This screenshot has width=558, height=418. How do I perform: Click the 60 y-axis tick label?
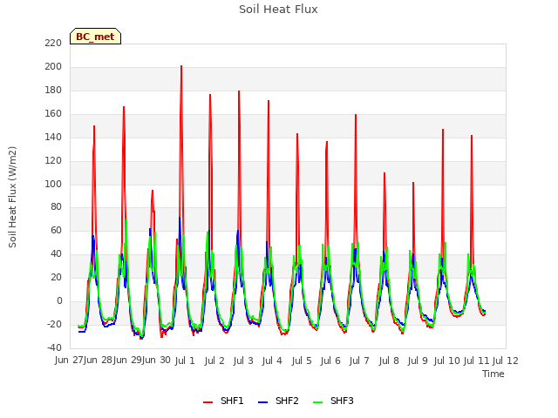click(x=56, y=230)
